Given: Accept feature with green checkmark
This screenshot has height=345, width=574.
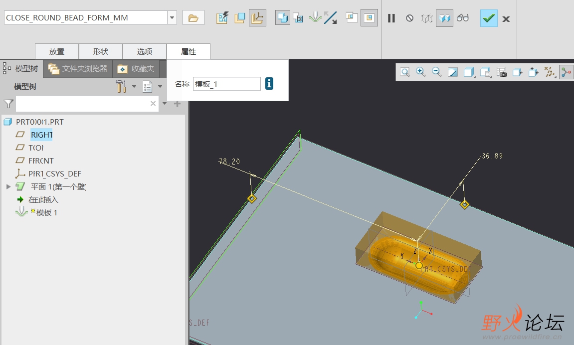Looking at the screenshot, I should [489, 18].
